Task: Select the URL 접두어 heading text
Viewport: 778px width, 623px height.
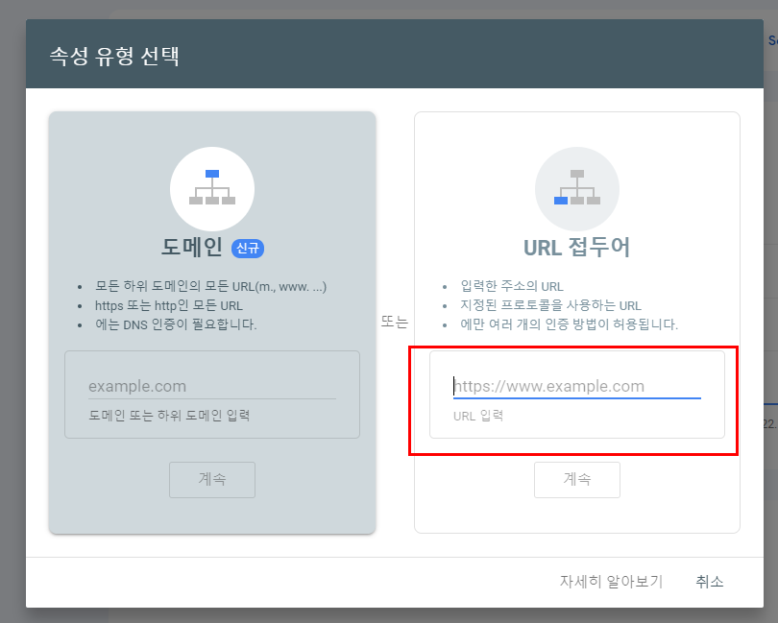Action: click(x=577, y=247)
